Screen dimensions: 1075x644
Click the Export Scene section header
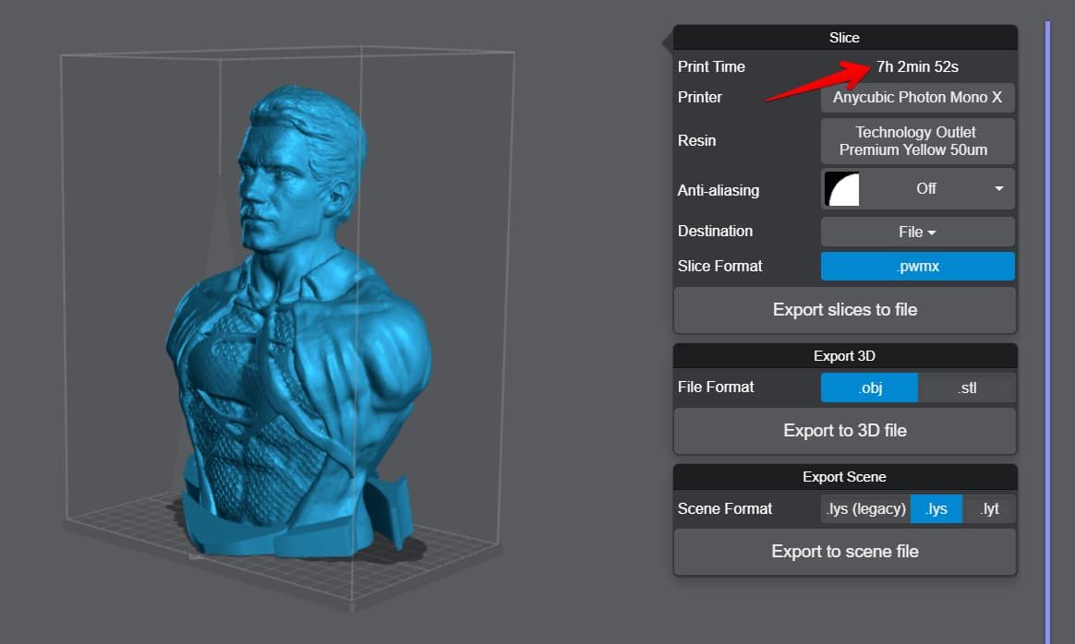(x=845, y=477)
